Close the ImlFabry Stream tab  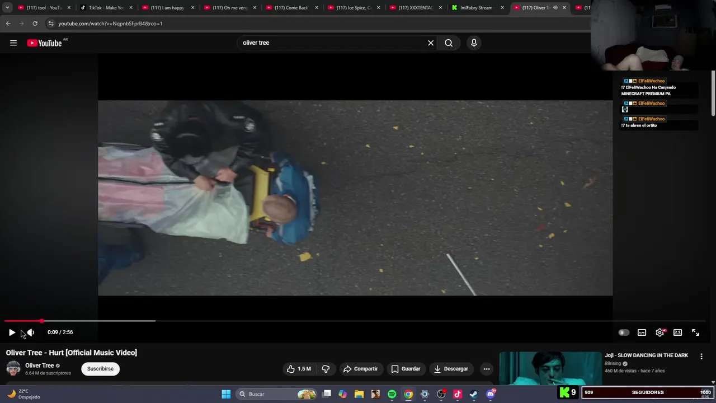pos(502,8)
